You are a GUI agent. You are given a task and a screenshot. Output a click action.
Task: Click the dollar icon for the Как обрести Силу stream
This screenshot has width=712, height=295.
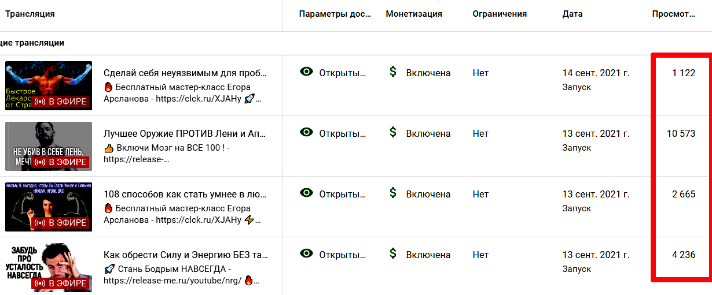[x=393, y=253]
